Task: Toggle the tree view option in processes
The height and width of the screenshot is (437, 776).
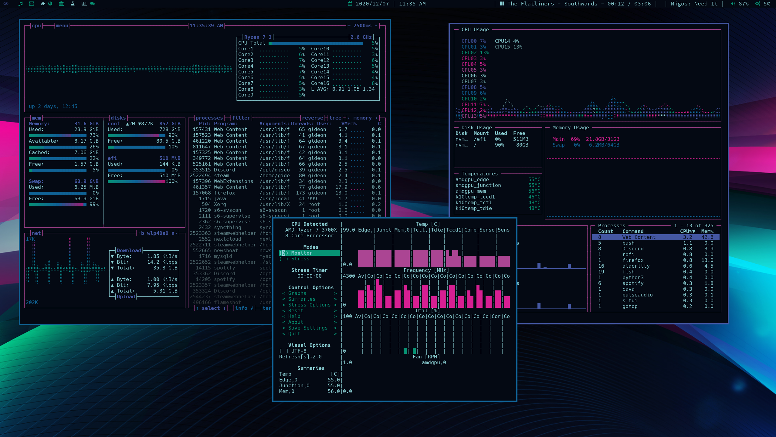Action: click(x=335, y=118)
